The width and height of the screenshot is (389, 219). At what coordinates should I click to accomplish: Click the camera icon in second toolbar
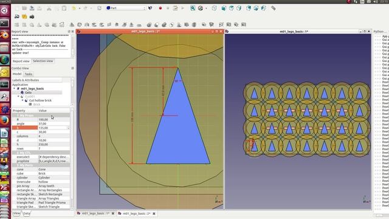[x=32, y=16]
